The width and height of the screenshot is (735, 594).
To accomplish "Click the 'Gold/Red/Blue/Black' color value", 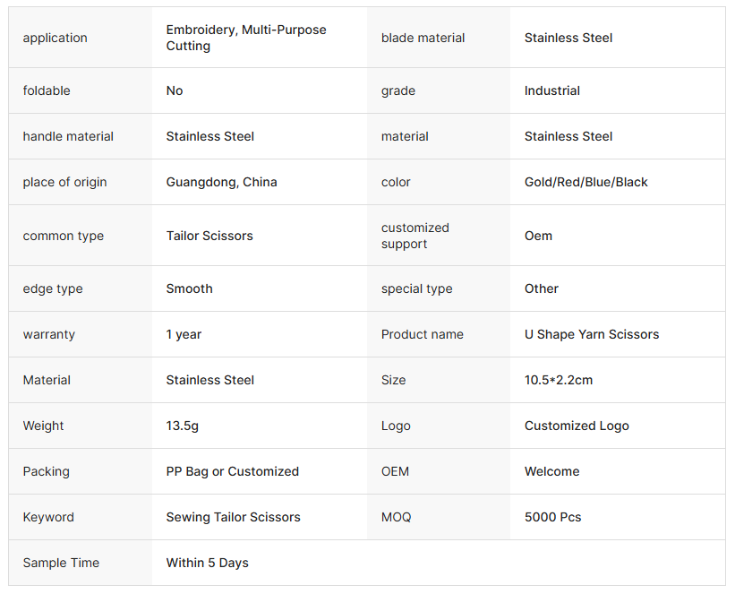I will [x=585, y=182].
